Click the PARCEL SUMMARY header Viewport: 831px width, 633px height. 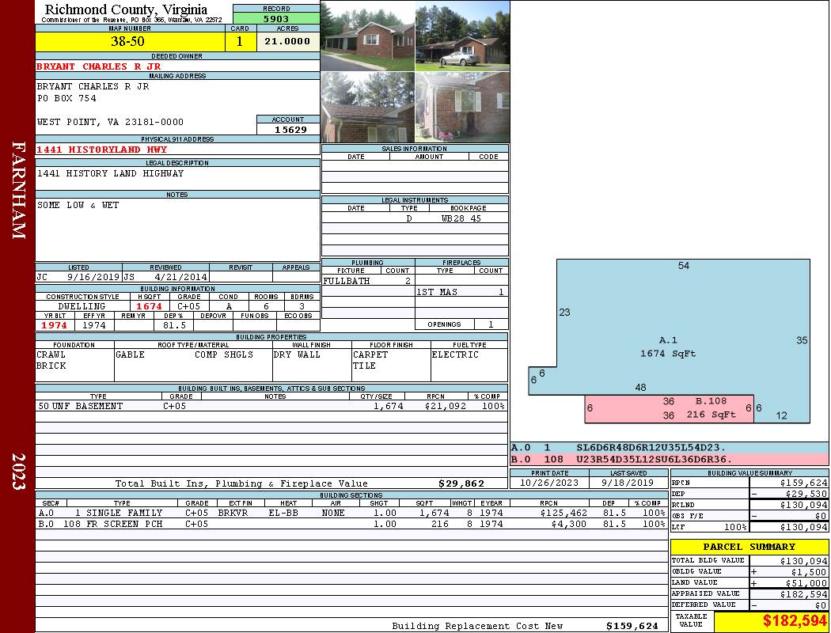(x=749, y=547)
